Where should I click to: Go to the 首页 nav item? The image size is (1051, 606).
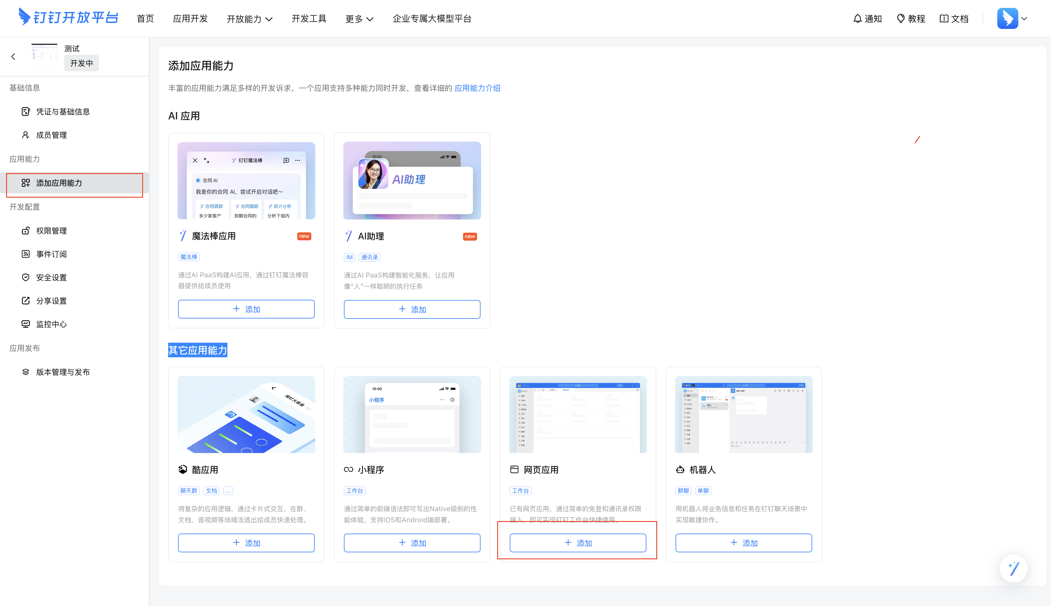pyautogui.click(x=145, y=19)
